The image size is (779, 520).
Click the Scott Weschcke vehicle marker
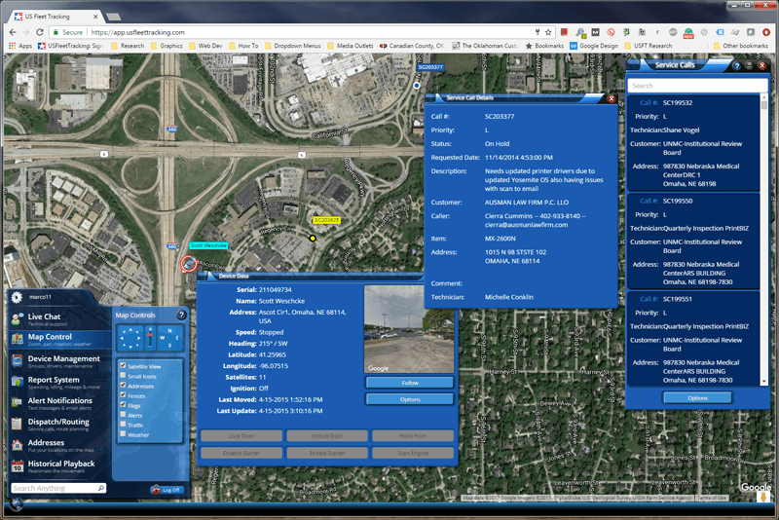click(x=189, y=264)
